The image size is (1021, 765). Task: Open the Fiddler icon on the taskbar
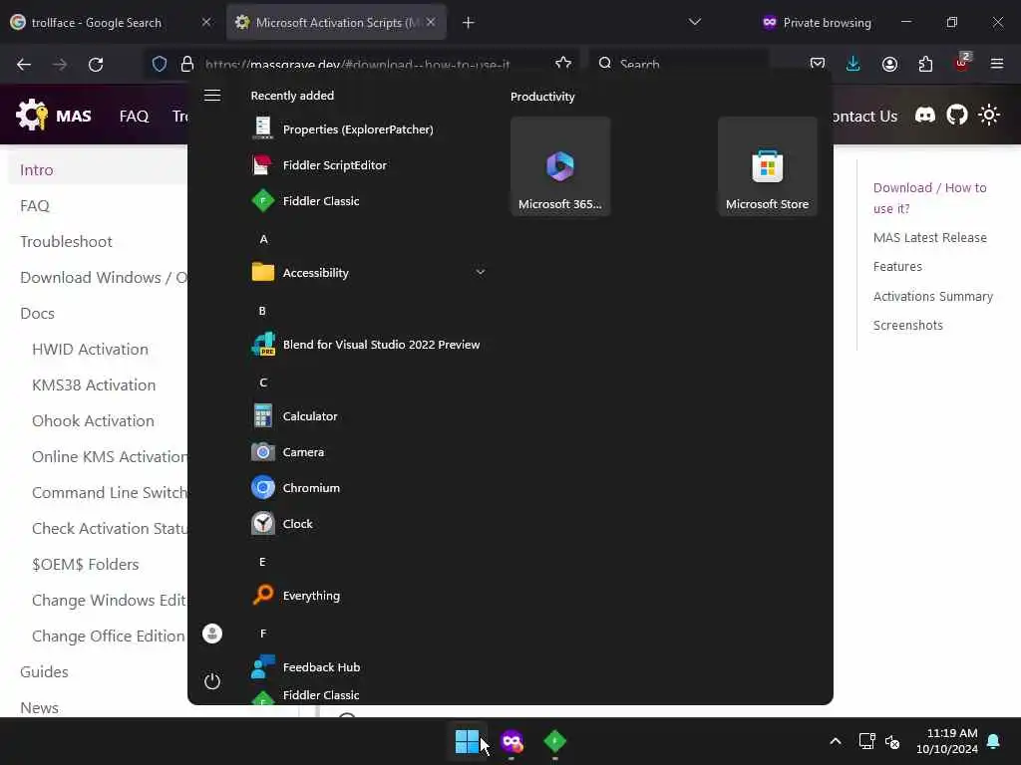[554, 741]
